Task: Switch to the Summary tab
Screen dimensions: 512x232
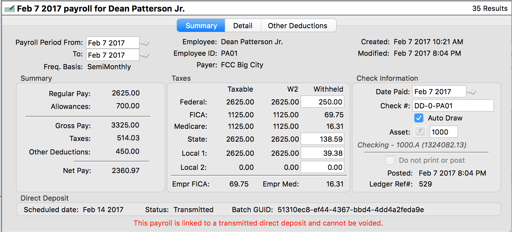Action: pos(201,26)
